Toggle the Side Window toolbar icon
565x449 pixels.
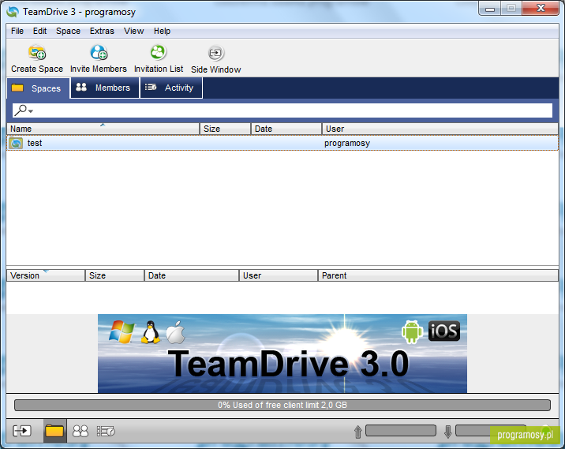coord(216,54)
